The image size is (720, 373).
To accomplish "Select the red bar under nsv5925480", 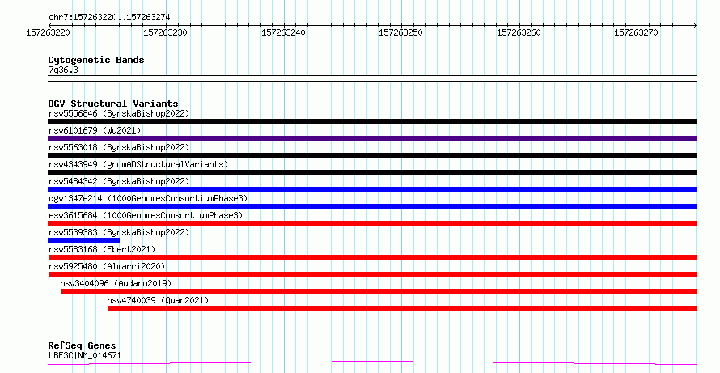I will (x=372, y=274).
